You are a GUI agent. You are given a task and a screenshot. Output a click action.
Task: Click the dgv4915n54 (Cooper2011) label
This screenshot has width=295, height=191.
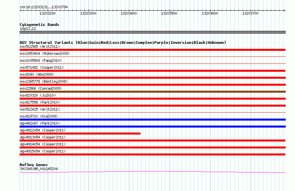tap(43, 151)
